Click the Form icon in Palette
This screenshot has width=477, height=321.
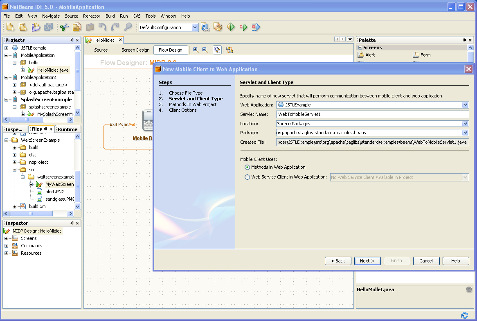[x=416, y=55]
